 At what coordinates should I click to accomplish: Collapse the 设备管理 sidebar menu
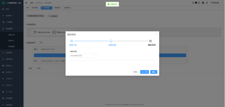(x=12, y=29)
